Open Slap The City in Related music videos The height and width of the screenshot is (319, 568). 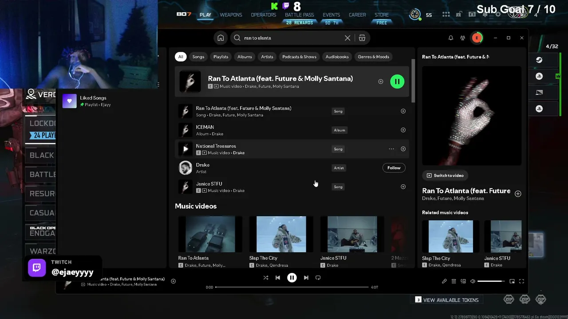(x=450, y=236)
